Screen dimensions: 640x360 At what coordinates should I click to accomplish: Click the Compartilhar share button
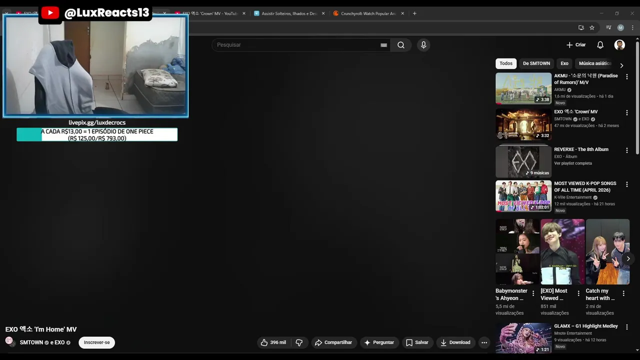pyautogui.click(x=333, y=342)
